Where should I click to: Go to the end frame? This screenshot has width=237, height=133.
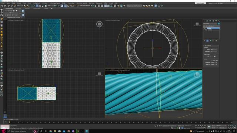[x=205, y=126]
